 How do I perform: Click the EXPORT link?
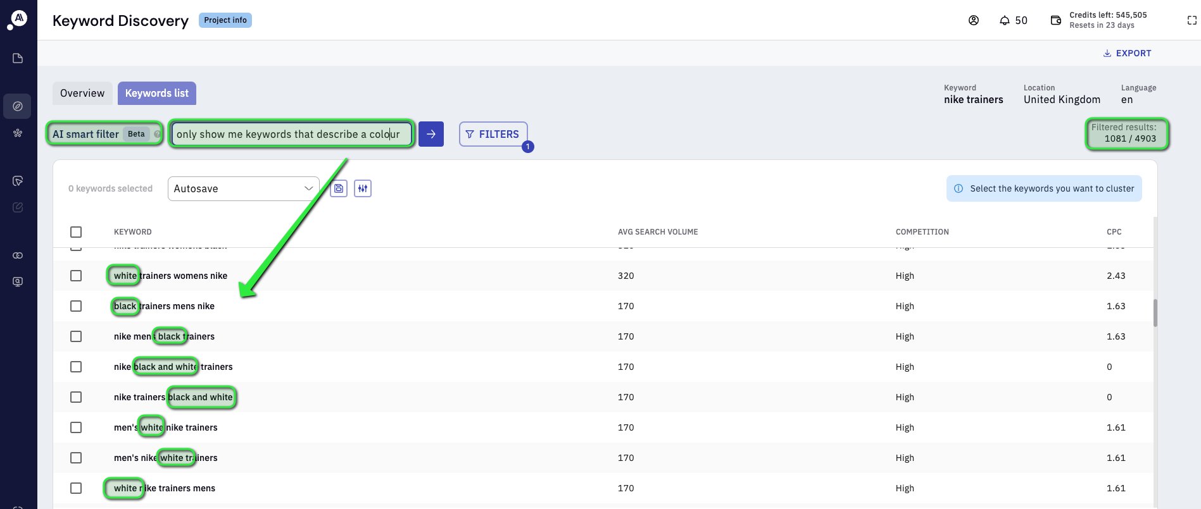[1127, 53]
